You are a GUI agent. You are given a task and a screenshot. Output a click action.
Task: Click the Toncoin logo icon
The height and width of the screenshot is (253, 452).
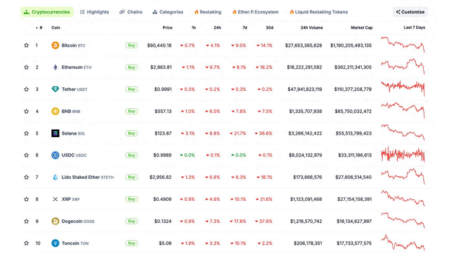[55, 243]
